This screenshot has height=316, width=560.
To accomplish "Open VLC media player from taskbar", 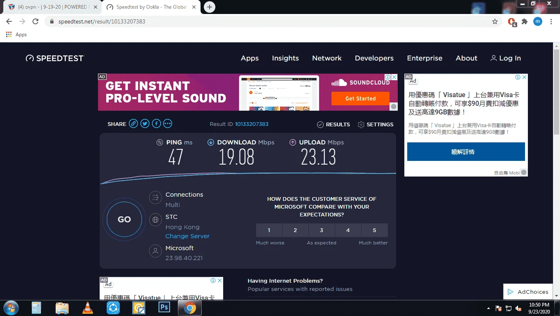I will click(x=88, y=308).
